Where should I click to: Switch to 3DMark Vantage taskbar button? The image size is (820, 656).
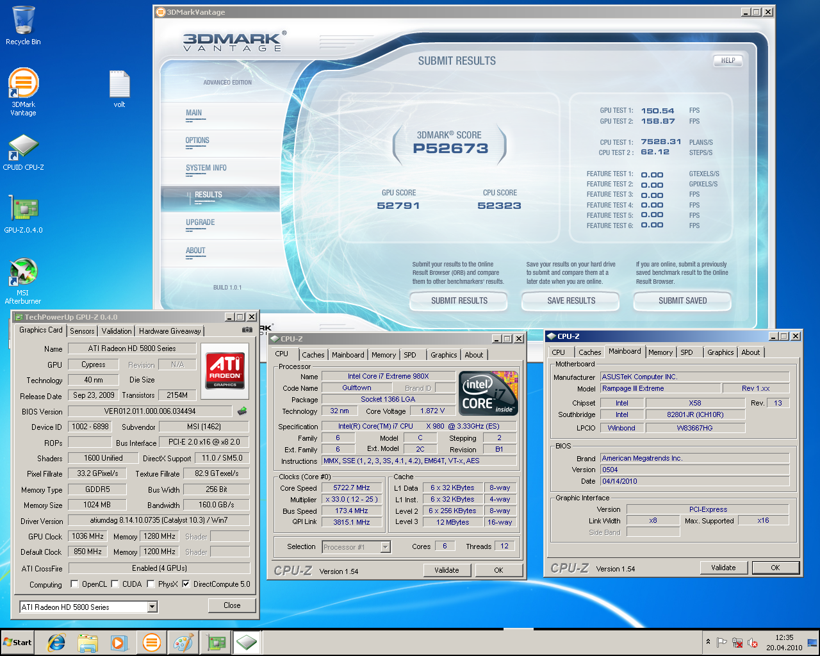point(151,643)
